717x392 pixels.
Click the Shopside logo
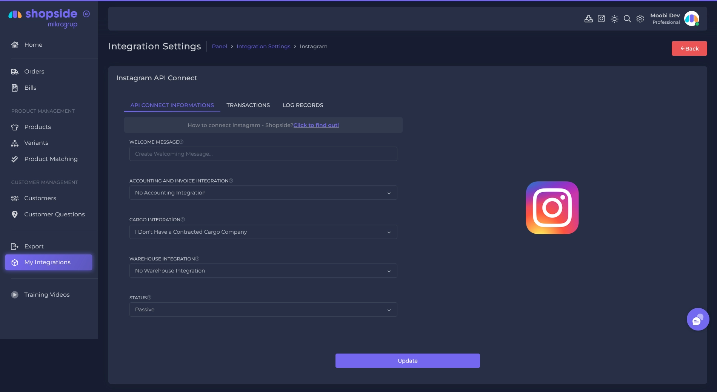coord(43,18)
